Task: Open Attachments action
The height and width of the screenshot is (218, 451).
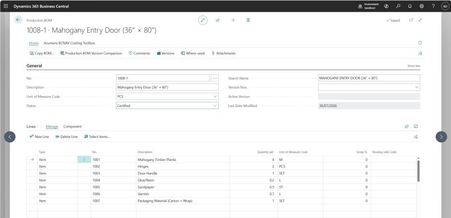Action: (x=224, y=53)
